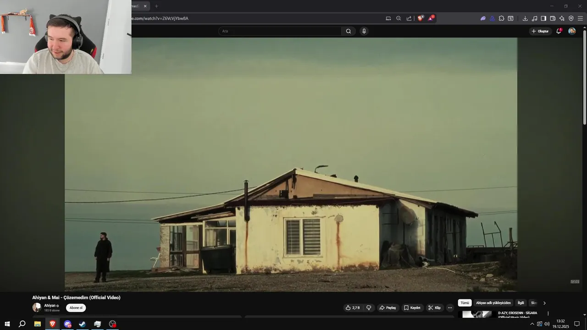The height and width of the screenshot is (330, 587).
Task: Select the Tümü filter chip
Action: (x=465, y=303)
